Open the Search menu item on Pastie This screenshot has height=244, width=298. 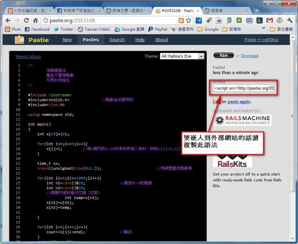117,40
